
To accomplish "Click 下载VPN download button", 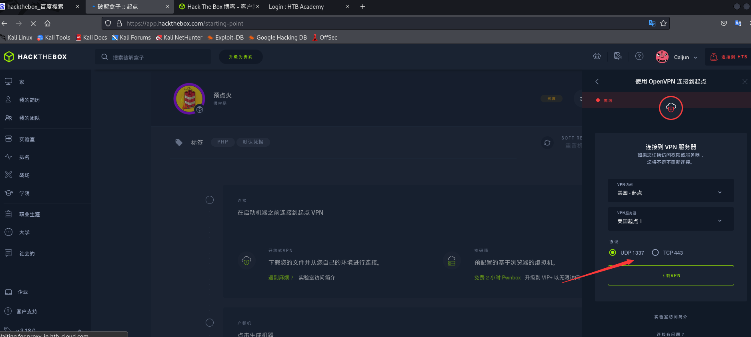I will 671,275.
